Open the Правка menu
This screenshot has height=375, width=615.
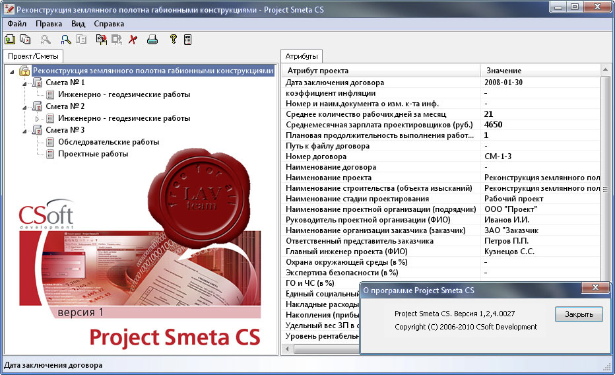49,24
